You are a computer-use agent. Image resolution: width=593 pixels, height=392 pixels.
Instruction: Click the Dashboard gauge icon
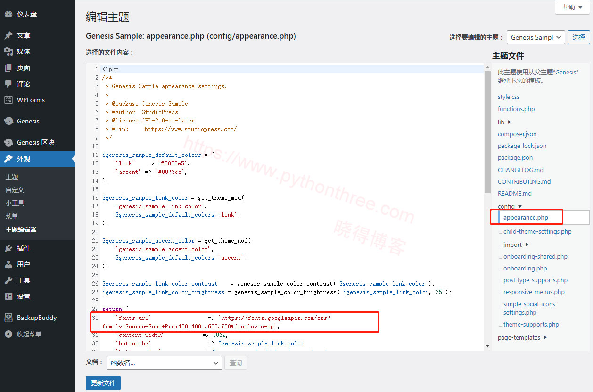[x=8, y=14]
